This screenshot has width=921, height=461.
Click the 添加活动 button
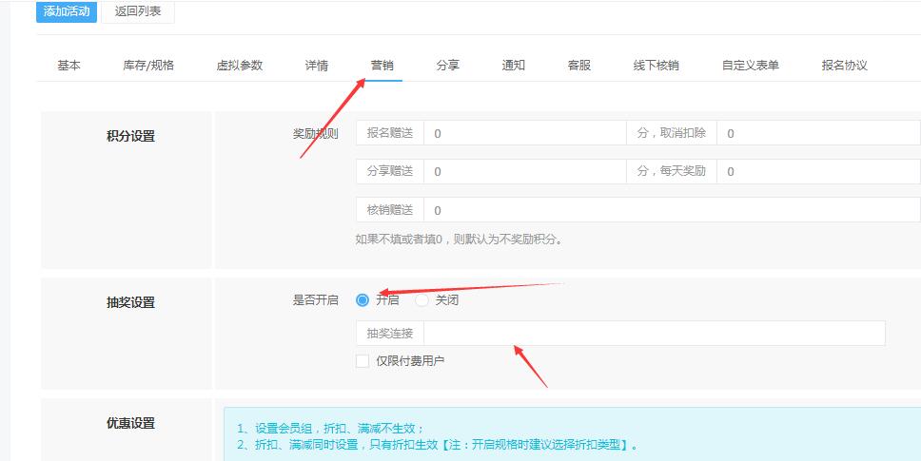(67, 11)
